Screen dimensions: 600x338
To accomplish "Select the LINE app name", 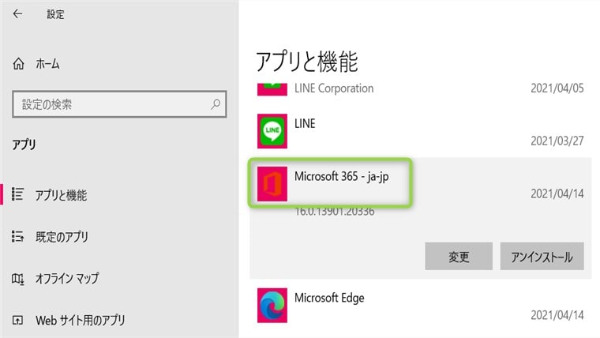I will pos(305,124).
